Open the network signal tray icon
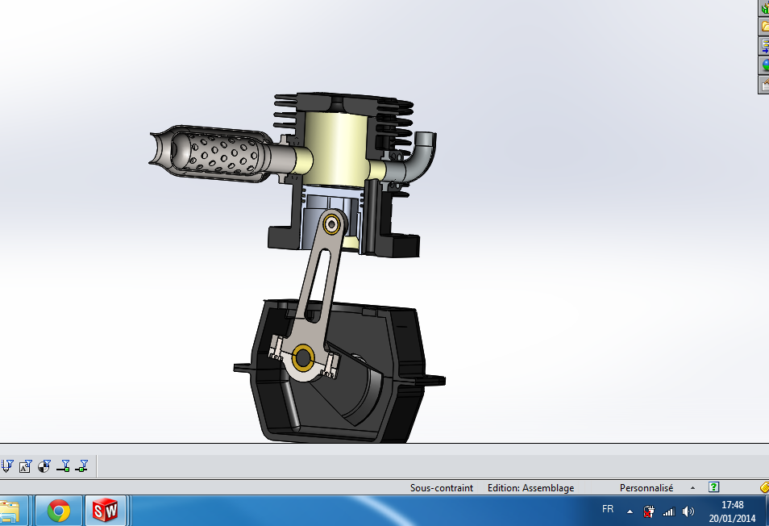 pos(668,511)
